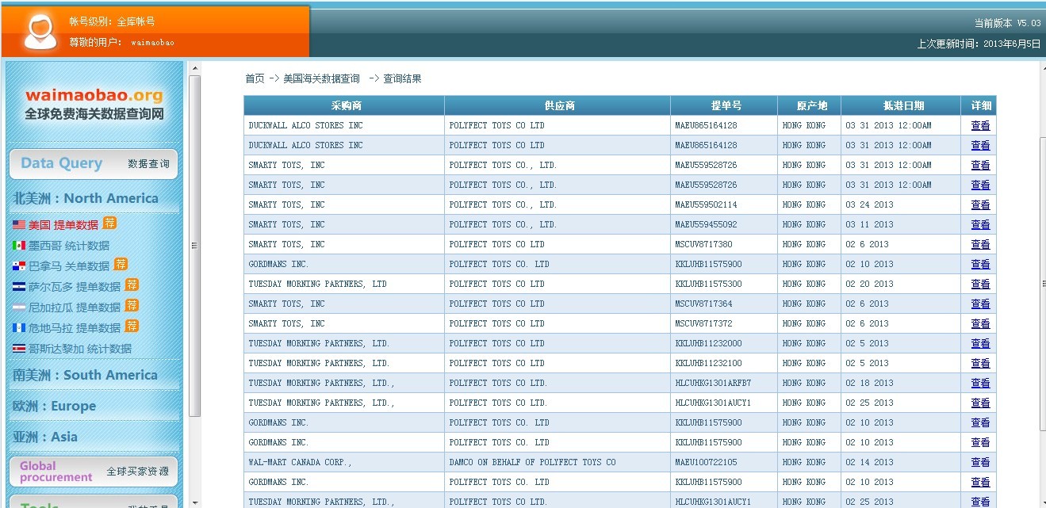Screen dimensions: 1046x508
Task: Click the 当前版本 V5.03 version text
Action: 1007,23
